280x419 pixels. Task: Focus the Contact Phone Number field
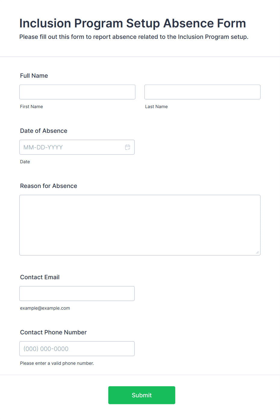(x=77, y=349)
